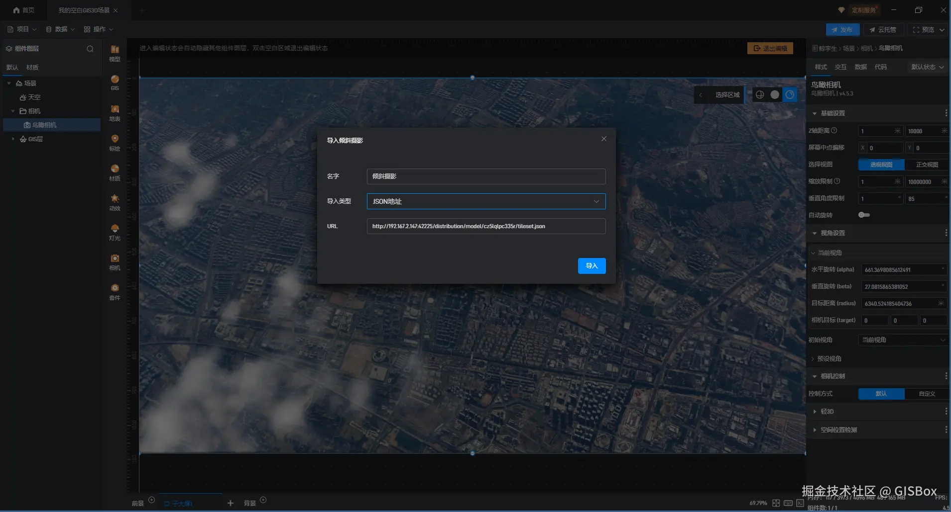The height and width of the screenshot is (512, 951).
Task: Open the options menu for 相机控制
Action: (x=946, y=376)
